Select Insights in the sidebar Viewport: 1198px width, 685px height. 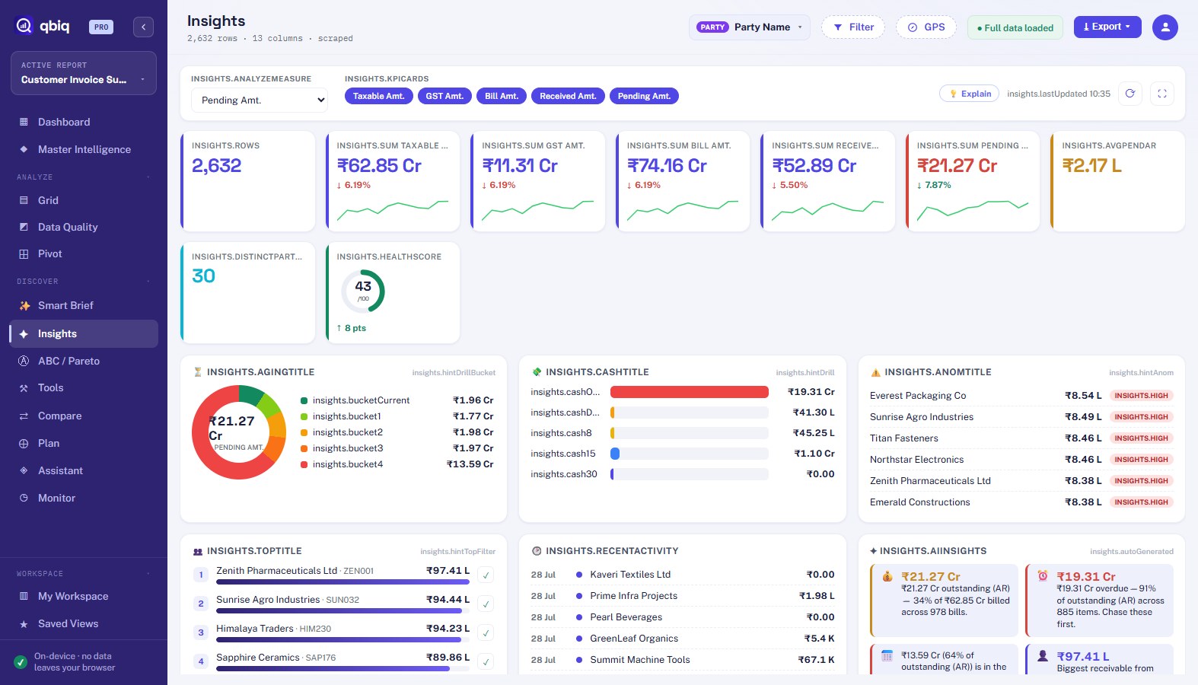[84, 333]
